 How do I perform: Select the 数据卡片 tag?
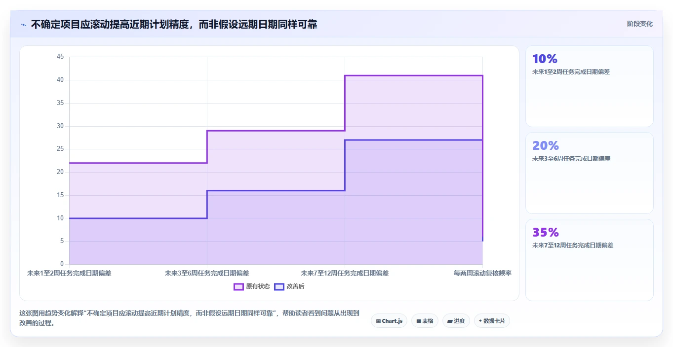(x=492, y=321)
